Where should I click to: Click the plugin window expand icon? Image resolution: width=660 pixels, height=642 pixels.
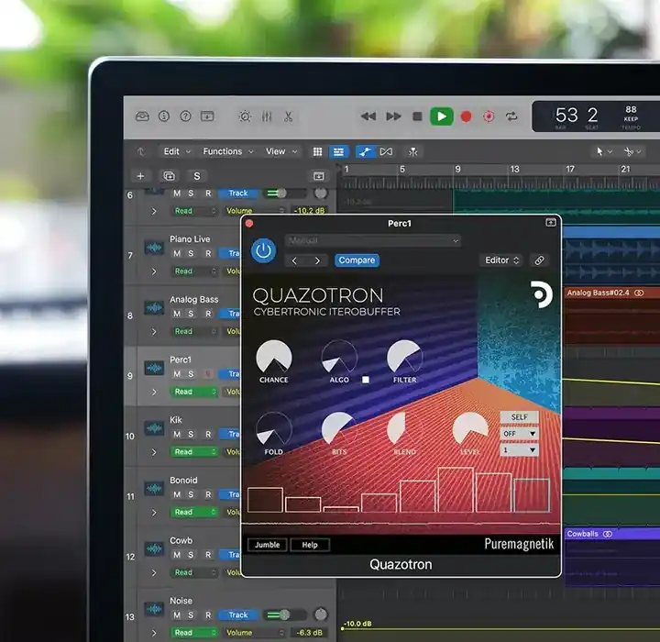551,223
